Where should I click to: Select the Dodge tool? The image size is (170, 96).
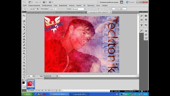click(x=24, y=54)
